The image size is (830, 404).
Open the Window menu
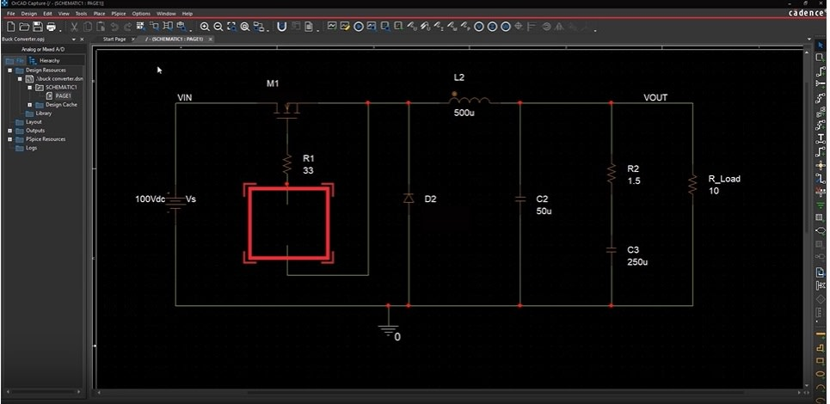(166, 13)
